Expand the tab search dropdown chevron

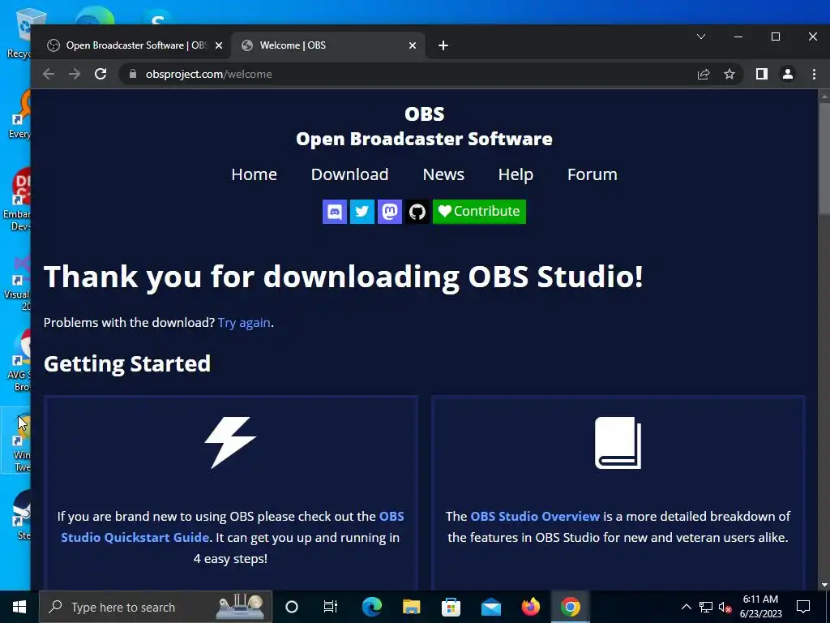click(701, 37)
